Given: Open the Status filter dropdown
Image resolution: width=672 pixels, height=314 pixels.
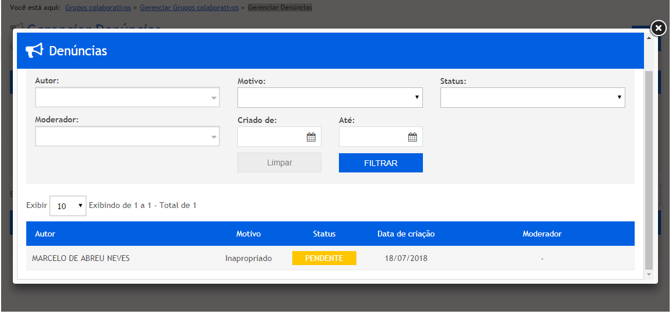Looking at the screenshot, I should tap(532, 98).
